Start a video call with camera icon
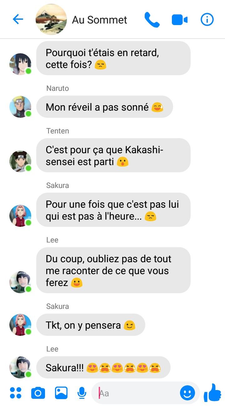Screen dimensions: 225x406 [x=180, y=20]
